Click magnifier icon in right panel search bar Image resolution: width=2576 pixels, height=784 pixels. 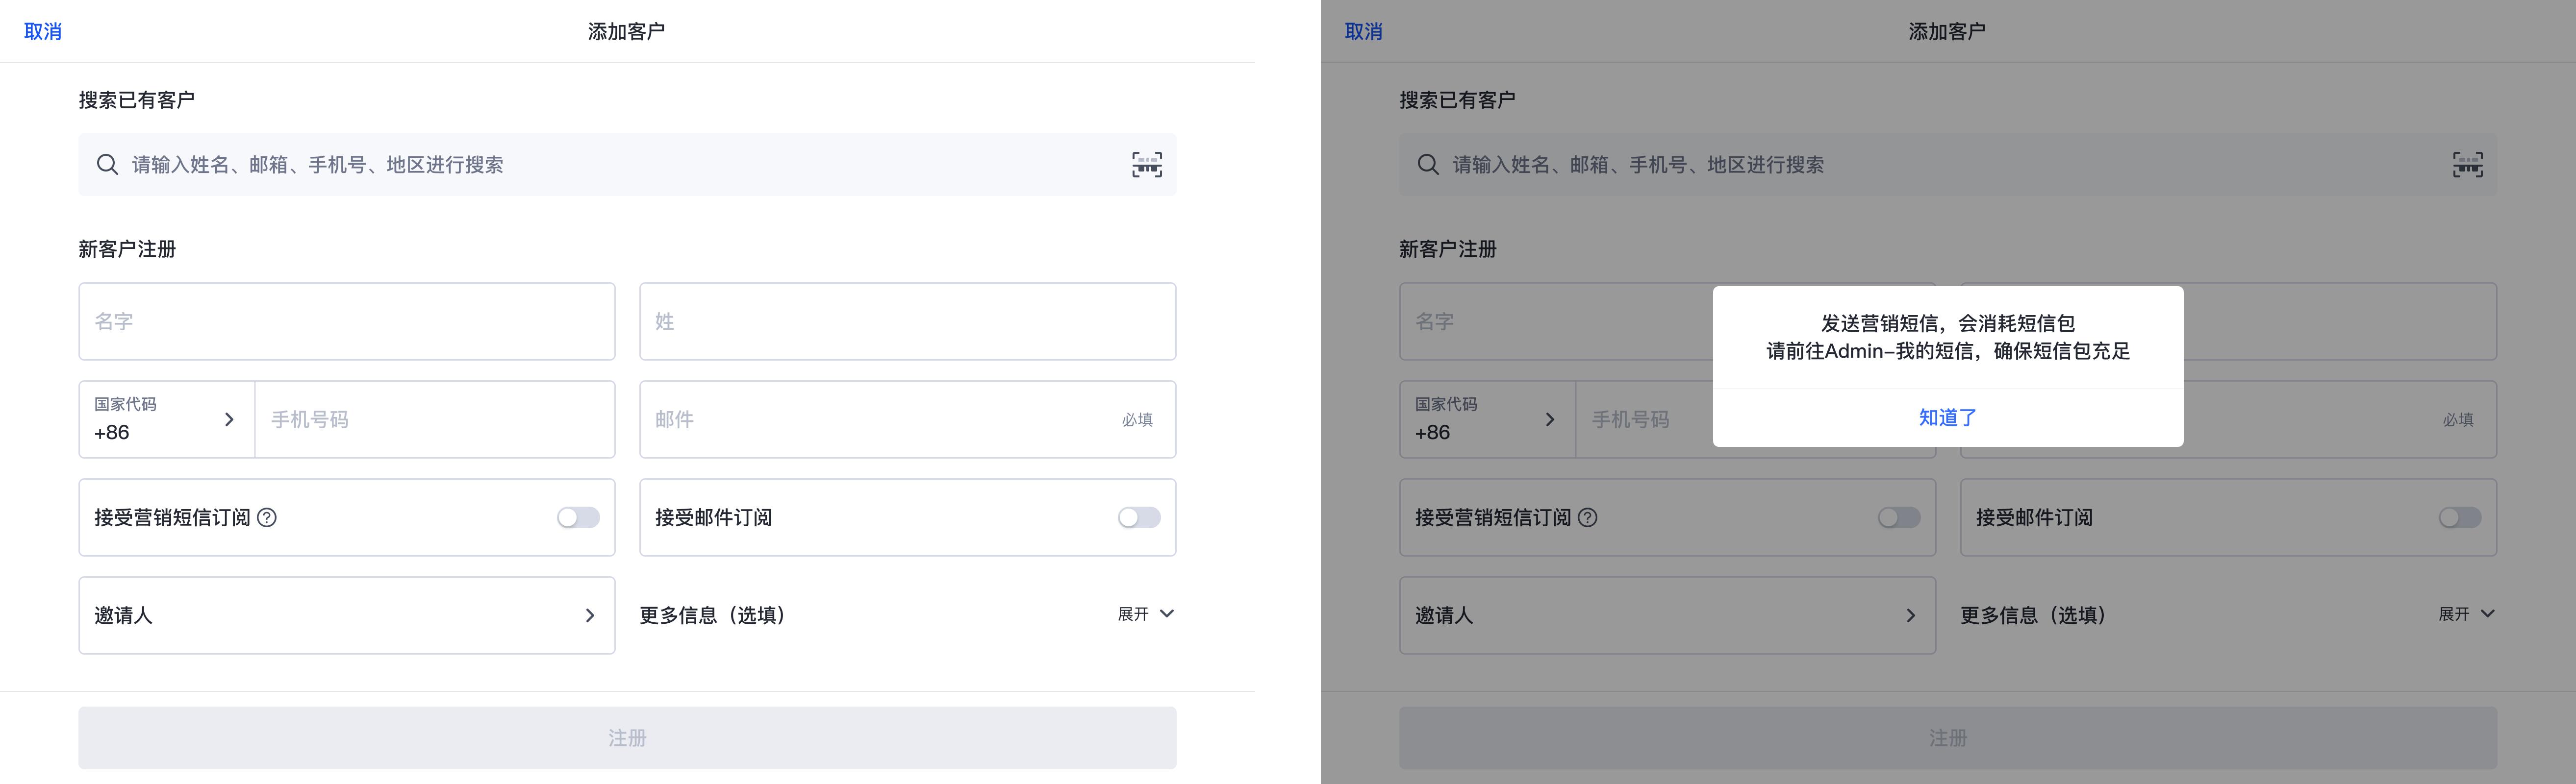[1428, 165]
